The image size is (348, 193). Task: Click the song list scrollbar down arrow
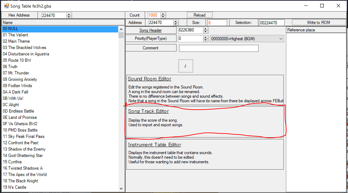121,188
